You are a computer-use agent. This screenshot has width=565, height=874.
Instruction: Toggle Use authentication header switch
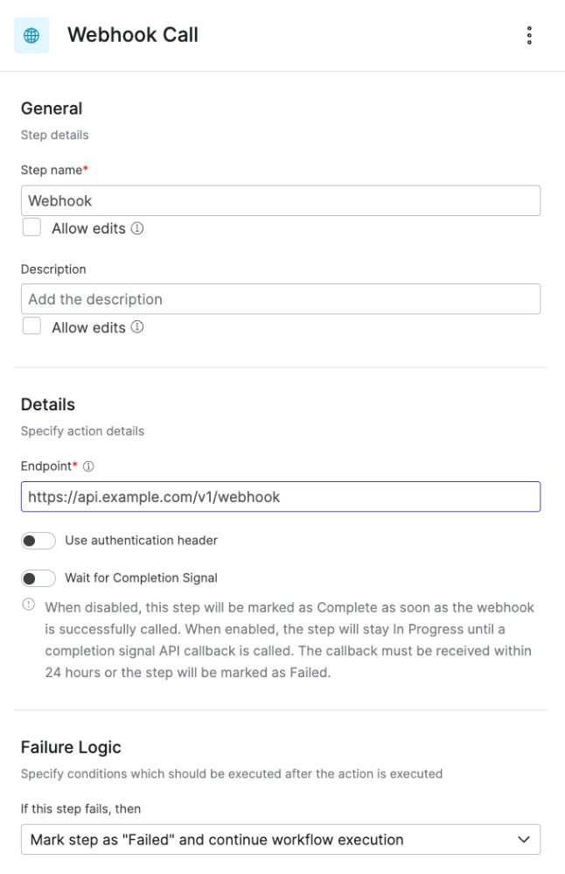38,541
